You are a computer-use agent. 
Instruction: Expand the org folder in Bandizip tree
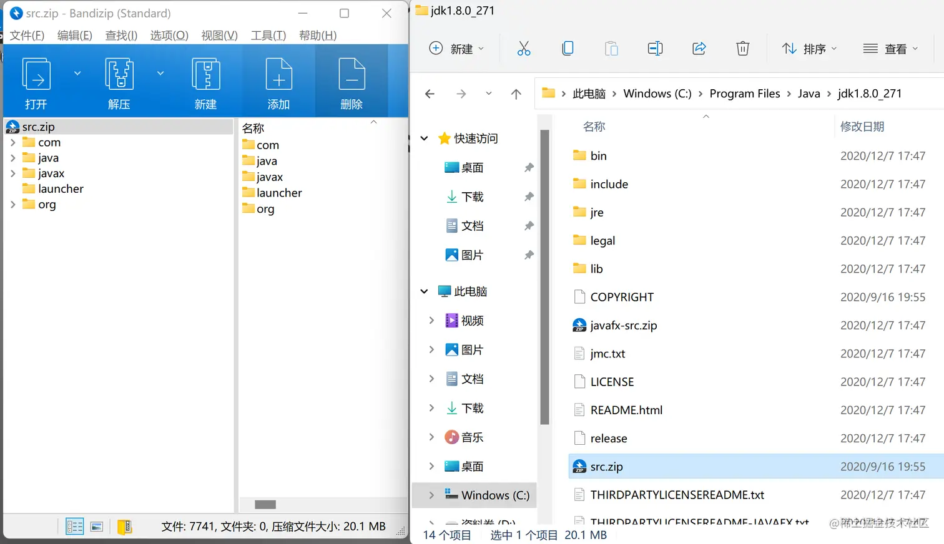13,204
